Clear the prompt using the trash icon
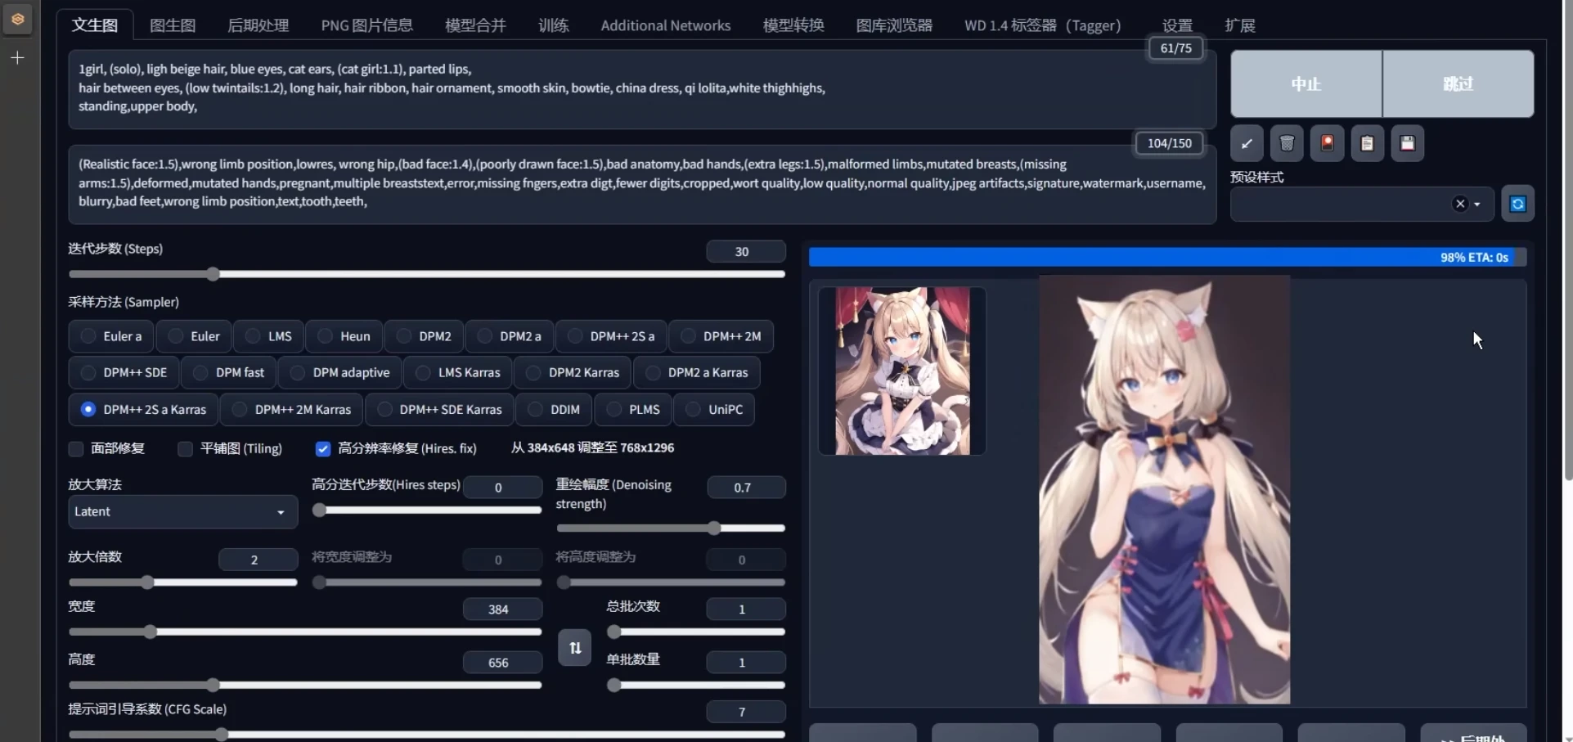The image size is (1573, 742). tap(1287, 143)
